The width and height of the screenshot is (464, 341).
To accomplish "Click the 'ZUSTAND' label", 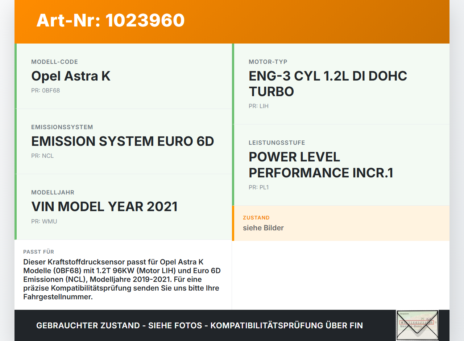I will pos(256,218).
